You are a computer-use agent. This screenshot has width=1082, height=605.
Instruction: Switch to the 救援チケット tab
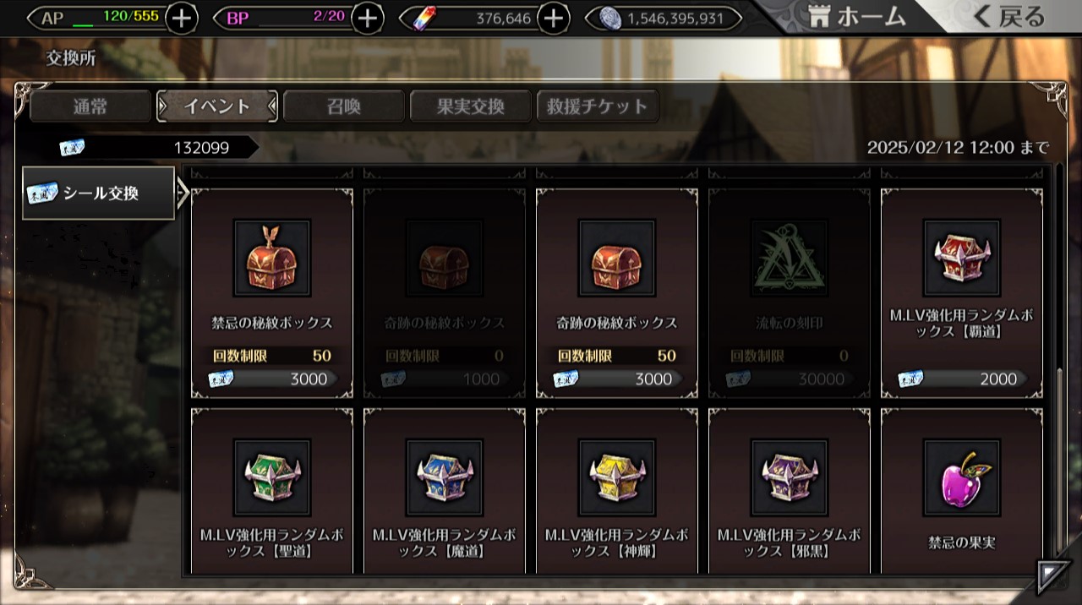(598, 106)
